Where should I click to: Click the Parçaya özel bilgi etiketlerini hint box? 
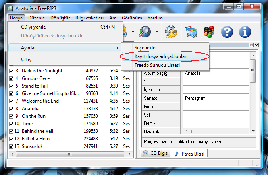[199, 142]
